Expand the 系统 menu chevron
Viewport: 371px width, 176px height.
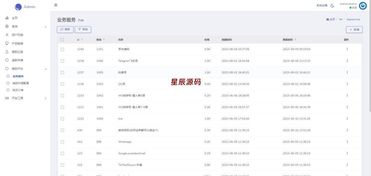coord(46,27)
